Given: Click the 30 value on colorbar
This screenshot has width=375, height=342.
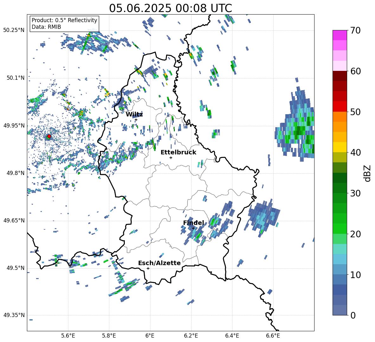Looking at the screenshot, I should (x=355, y=193).
